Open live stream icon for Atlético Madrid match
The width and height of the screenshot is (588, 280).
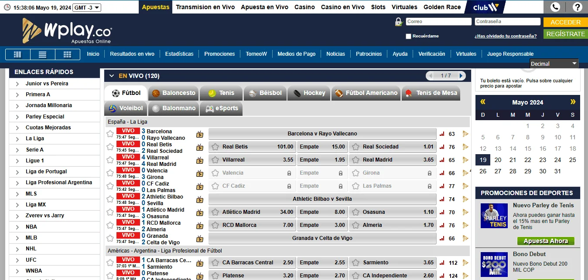click(x=200, y=213)
